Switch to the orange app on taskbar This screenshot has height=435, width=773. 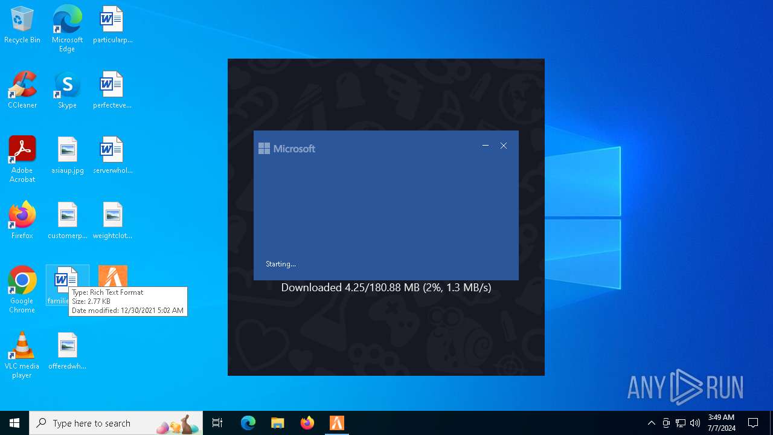click(x=337, y=423)
